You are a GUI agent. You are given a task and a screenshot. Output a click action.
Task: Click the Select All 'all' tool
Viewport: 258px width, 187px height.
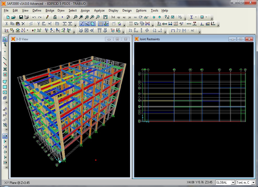[5, 109]
